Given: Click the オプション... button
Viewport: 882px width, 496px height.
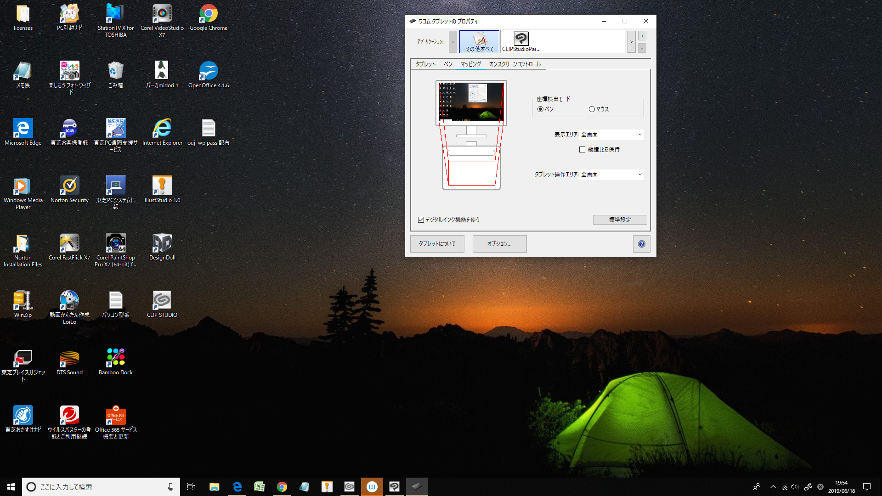Looking at the screenshot, I should (x=499, y=244).
